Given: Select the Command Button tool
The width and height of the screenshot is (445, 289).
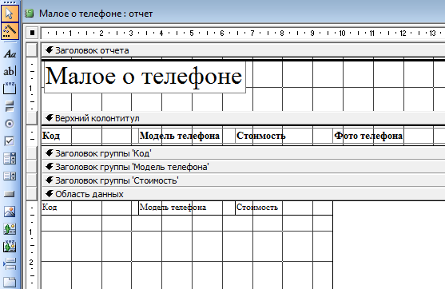Looking at the screenshot, I should click(10, 194).
